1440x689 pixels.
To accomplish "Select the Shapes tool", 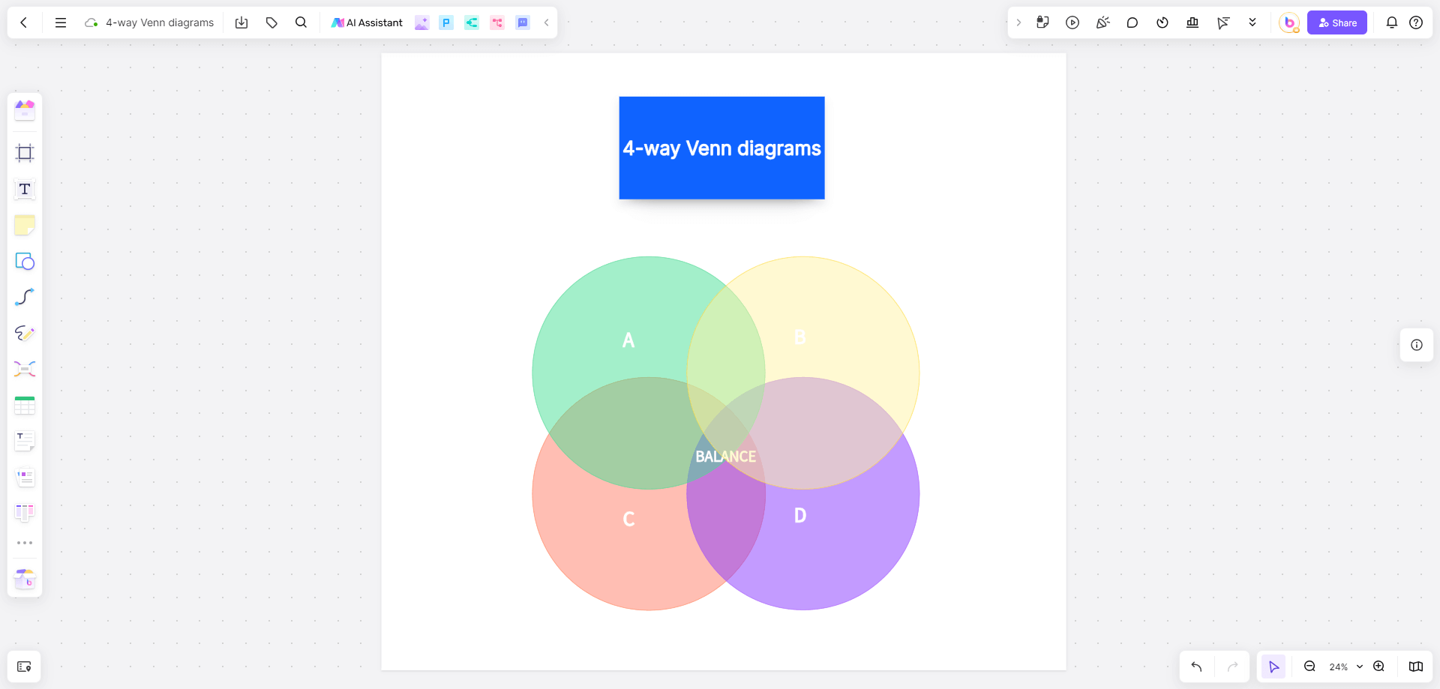I will [x=25, y=261].
